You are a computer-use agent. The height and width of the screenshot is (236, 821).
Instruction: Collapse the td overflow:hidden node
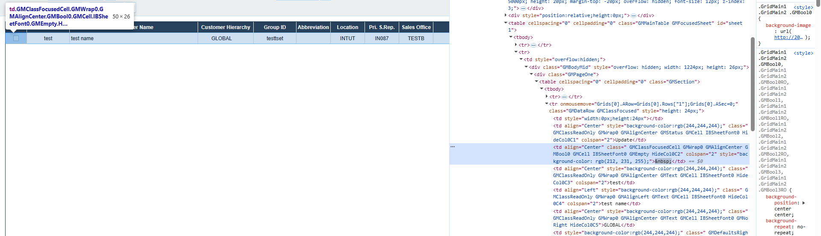coord(521,59)
